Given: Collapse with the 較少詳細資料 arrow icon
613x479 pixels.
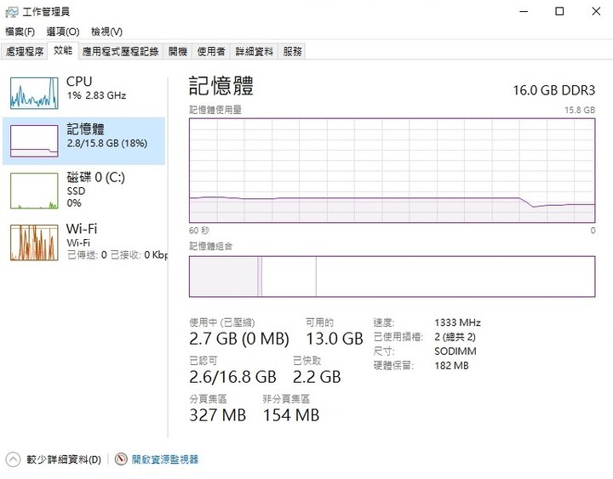Looking at the screenshot, I should click(x=13, y=459).
